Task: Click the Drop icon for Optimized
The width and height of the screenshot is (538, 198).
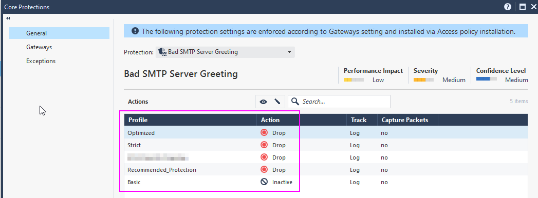Action: (x=264, y=133)
